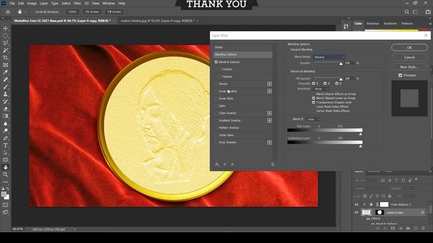Switch to the Gradients panel tab
Viewport: 433px width, 243px height.
point(390,24)
